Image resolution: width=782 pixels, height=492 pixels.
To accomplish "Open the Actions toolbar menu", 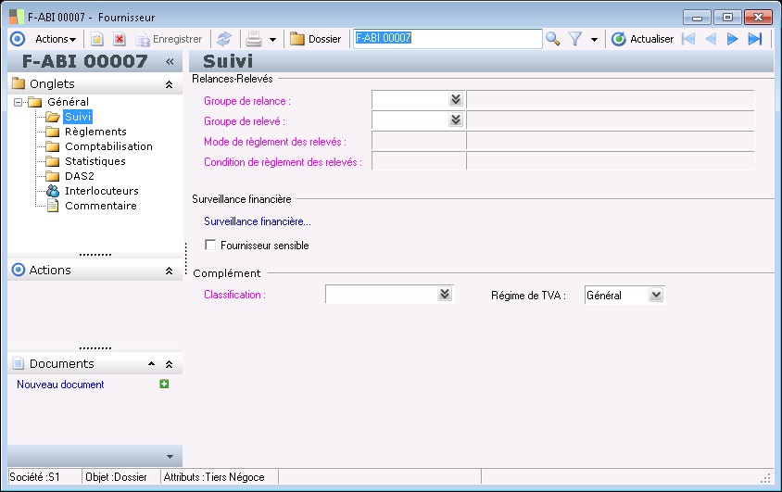I will coord(56,39).
